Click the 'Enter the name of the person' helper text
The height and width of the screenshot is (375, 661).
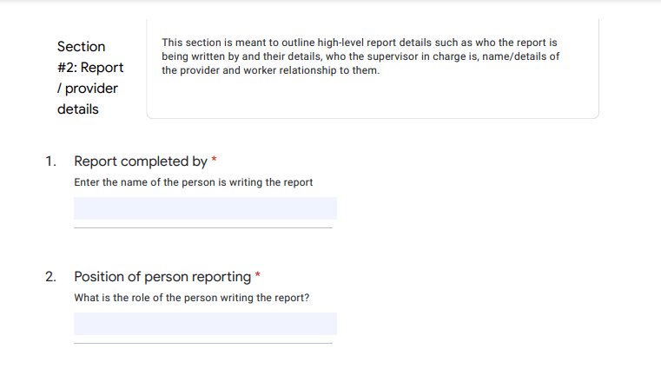194,182
